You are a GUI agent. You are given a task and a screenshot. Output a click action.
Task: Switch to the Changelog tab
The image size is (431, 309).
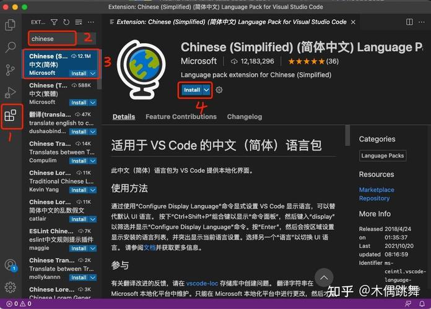pos(245,117)
